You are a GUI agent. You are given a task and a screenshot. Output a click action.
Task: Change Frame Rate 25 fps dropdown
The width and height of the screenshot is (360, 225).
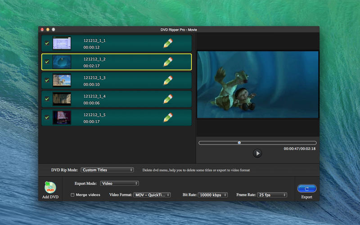(x=272, y=195)
